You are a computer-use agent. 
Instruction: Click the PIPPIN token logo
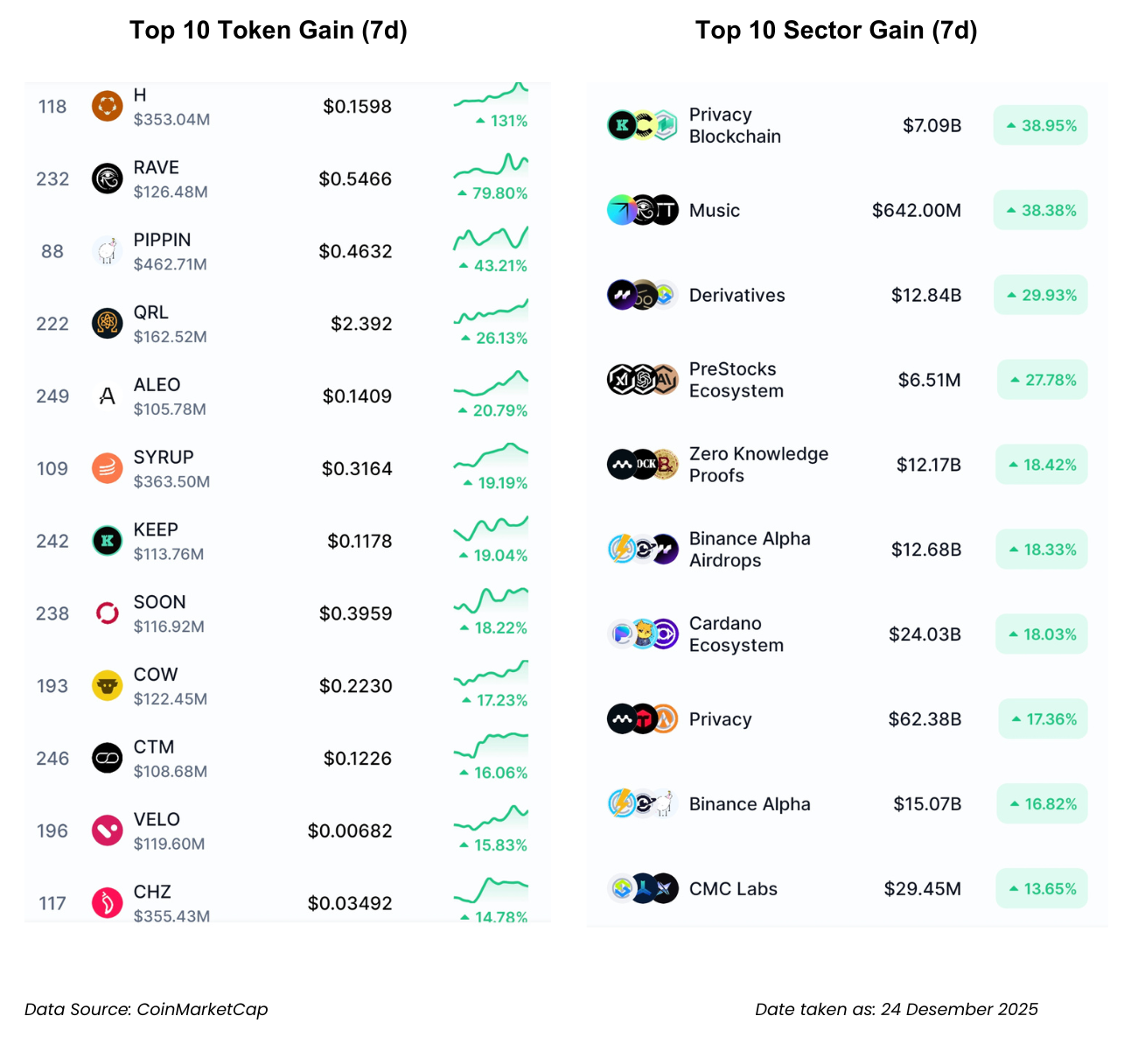coord(107,251)
